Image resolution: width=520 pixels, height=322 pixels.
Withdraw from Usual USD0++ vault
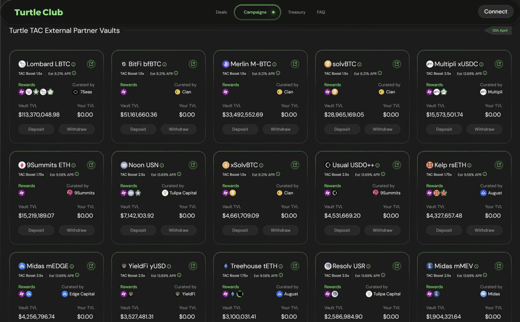383,230
